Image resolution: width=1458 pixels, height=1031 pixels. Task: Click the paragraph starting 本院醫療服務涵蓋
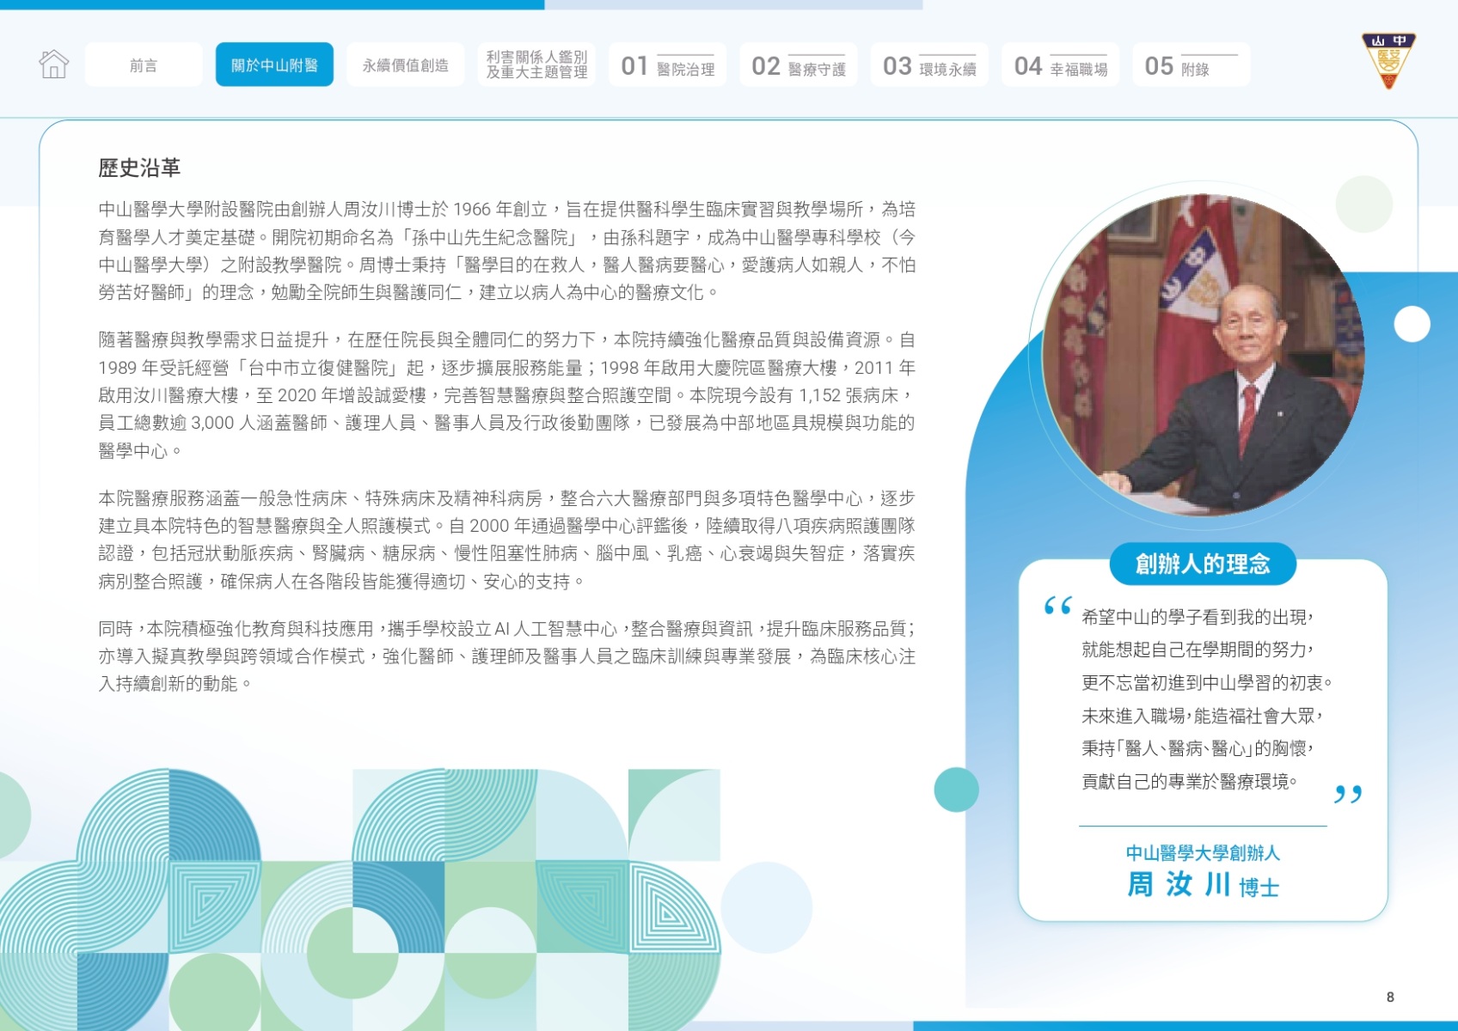tap(507, 540)
